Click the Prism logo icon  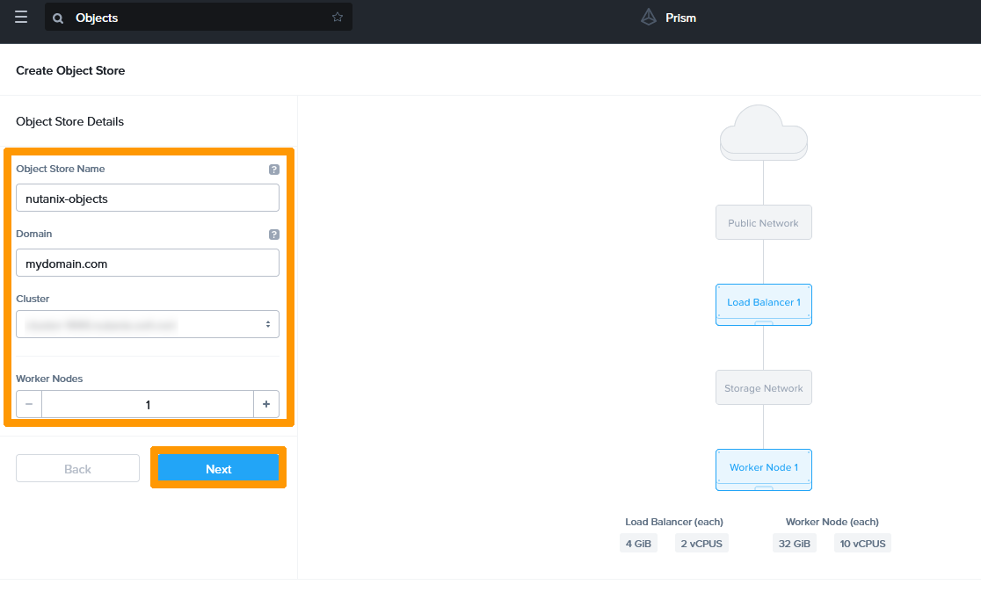[x=649, y=18]
